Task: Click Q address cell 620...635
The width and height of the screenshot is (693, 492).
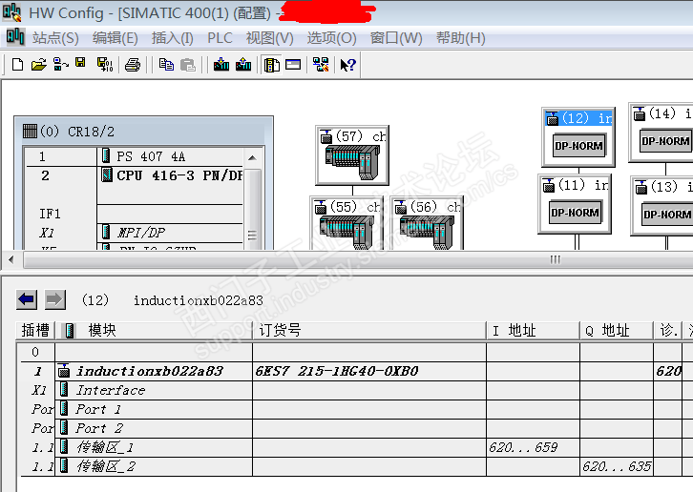Action: [x=617, y=466]
